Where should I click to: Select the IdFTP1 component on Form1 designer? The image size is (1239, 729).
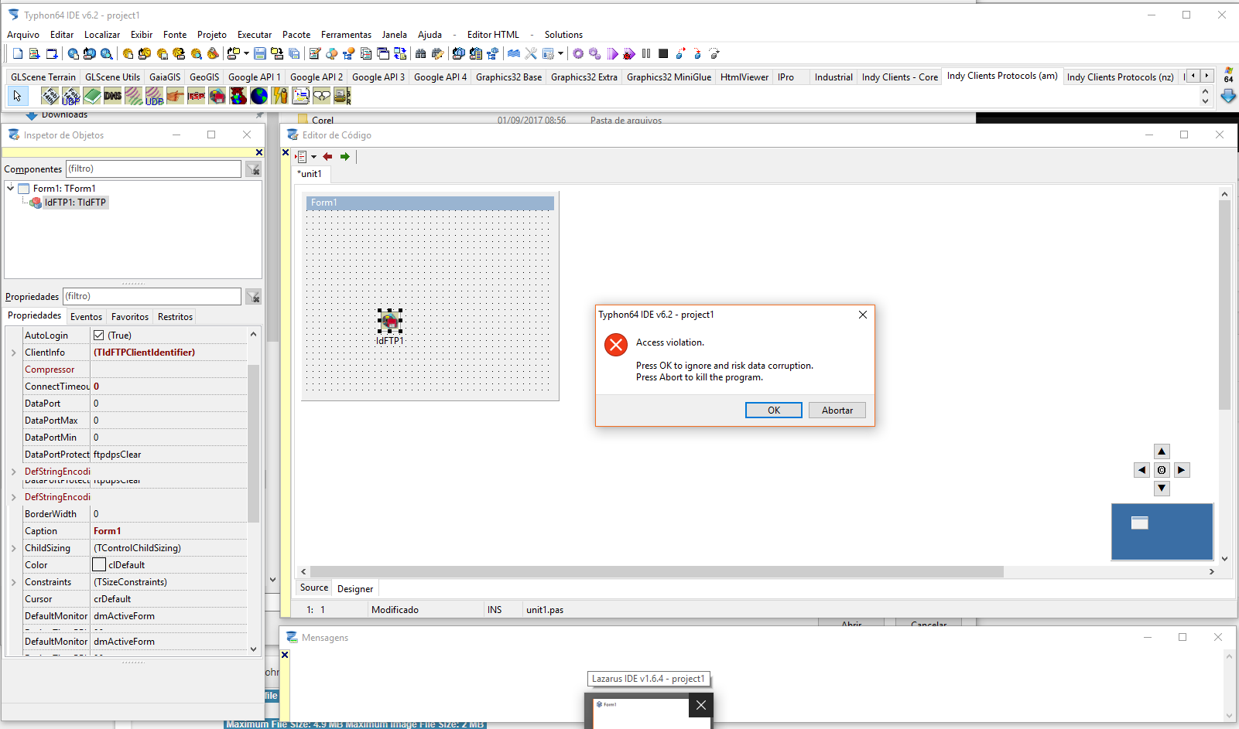[x=390, y=319]
